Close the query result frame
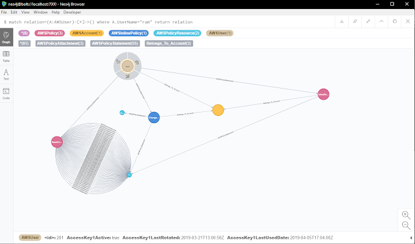415x244 pixels. point(408,21)
